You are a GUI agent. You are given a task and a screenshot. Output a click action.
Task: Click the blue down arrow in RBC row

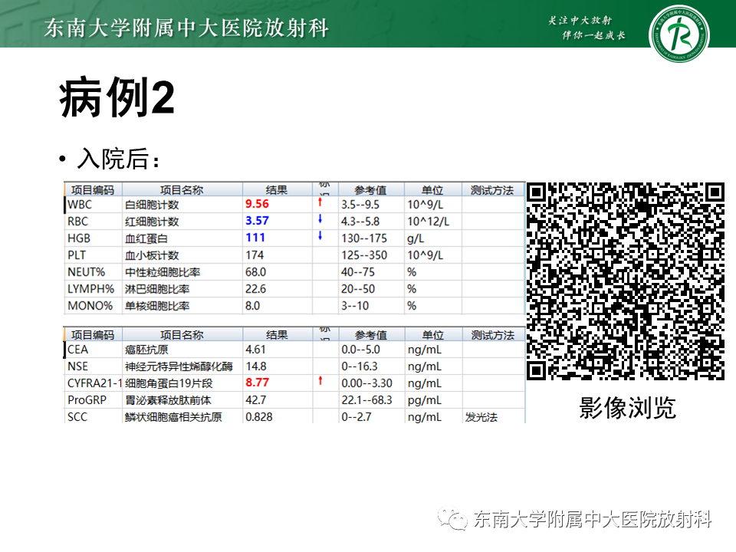pos(320,219)
